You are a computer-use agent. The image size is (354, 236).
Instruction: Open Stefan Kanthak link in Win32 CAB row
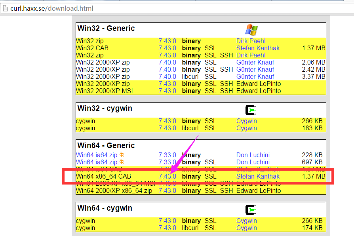pyautogui.click(x=258, y=48)
